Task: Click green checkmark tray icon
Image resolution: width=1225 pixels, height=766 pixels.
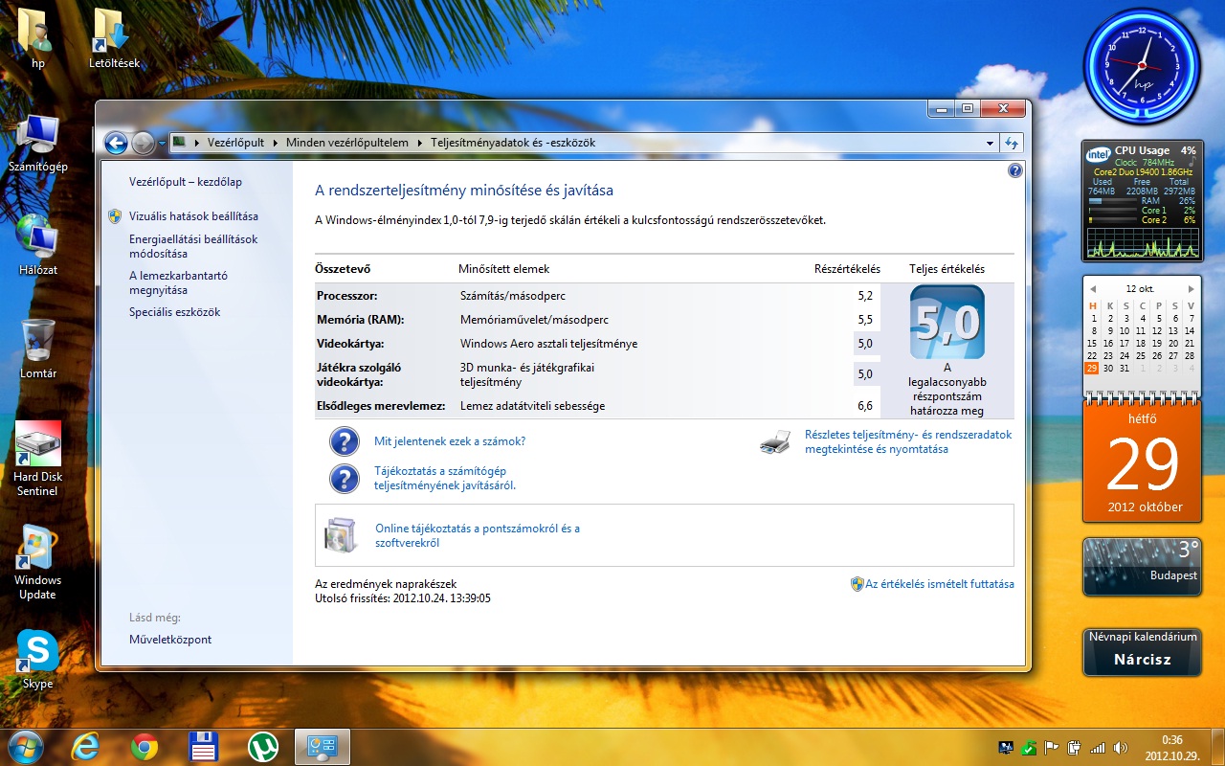Action: click(x=1028, y=748)
